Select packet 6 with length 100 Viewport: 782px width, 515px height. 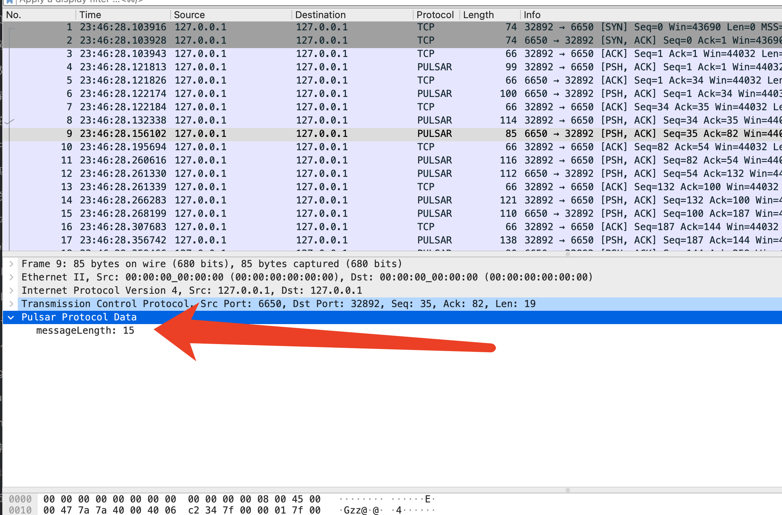[259, 94]
